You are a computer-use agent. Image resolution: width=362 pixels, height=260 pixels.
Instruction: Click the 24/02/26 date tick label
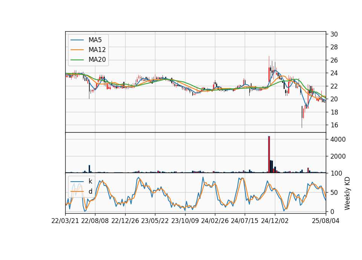tap(215, 221)
